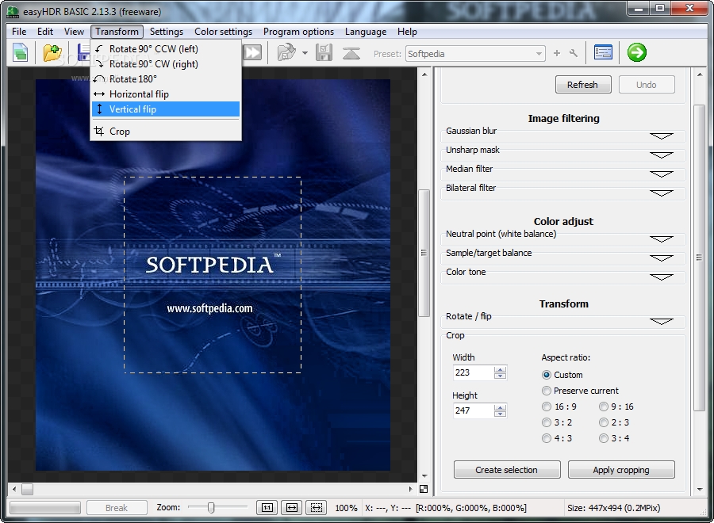
Task: Open an image with the folder icon
Action: pos(52,53)
